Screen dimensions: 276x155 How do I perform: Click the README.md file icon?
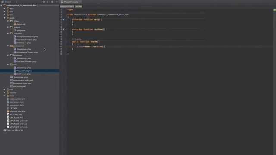click(8, 115)
